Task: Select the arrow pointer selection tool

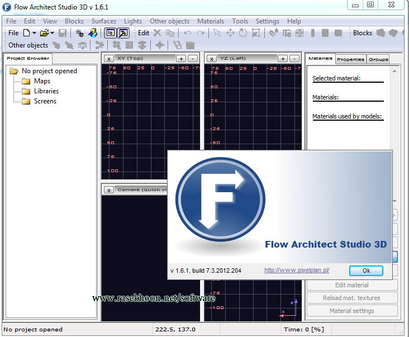Action: tap(217, 33)
